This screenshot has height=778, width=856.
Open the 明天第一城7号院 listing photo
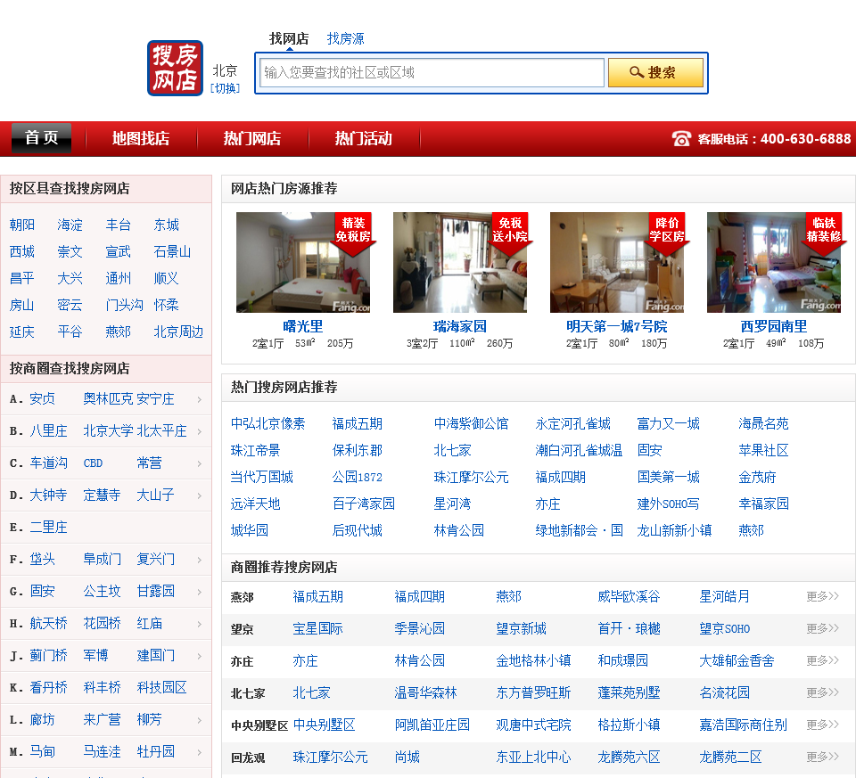pyautogui.click(x=617, y=262)
